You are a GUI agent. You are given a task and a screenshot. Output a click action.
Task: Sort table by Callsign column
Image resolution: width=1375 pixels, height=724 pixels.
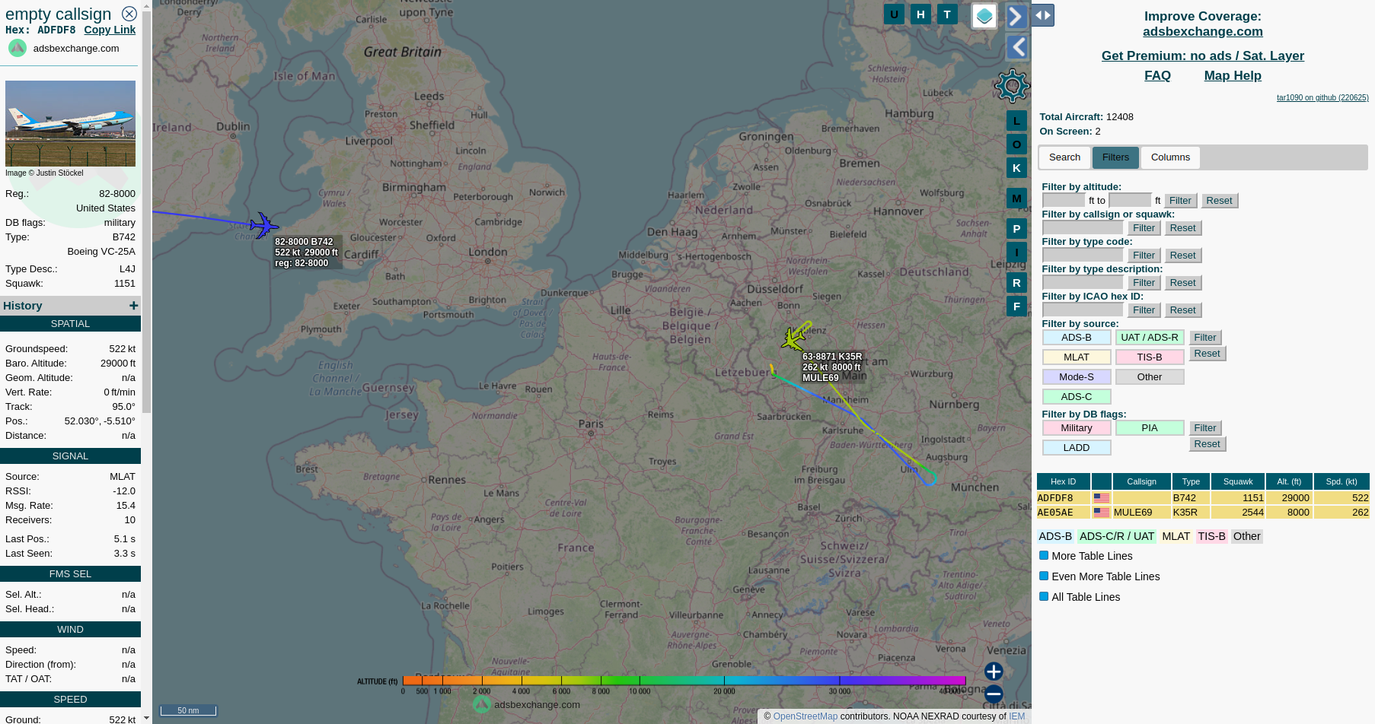(x=1141, y=481)
